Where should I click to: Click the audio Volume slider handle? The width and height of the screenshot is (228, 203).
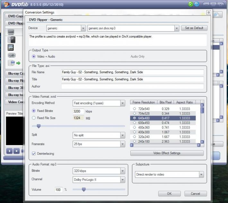point(83,190)
